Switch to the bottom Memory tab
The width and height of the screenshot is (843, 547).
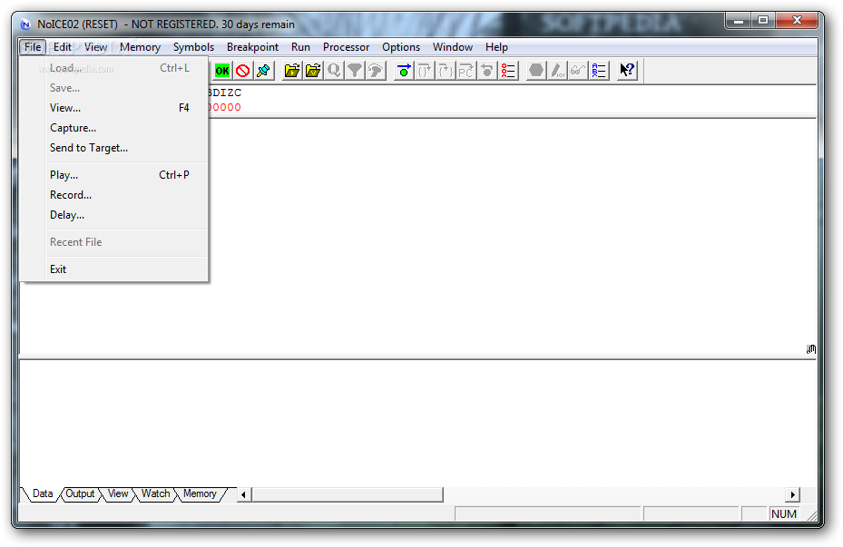click(x=200, y=493)
